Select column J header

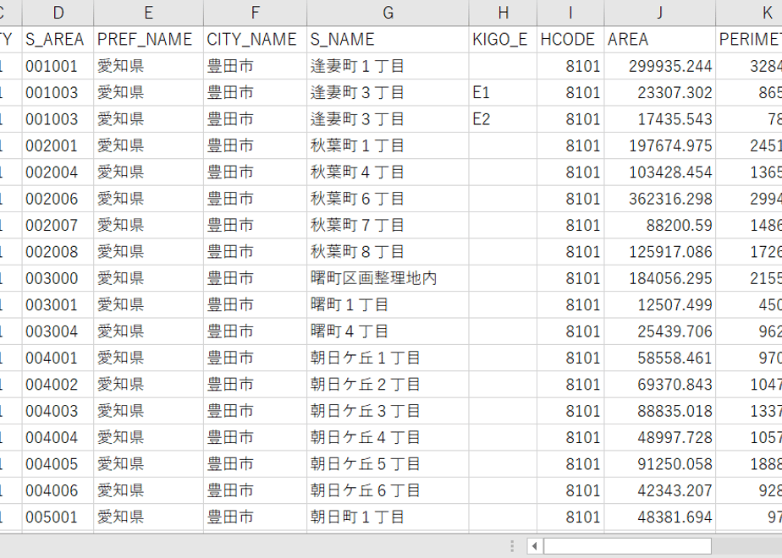[660, 13]
